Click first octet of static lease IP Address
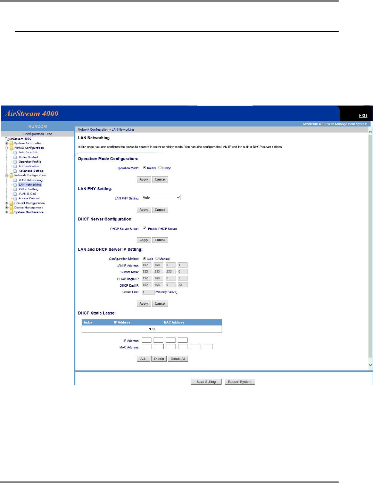Image resolution: width=373 pixels, height=483 pixels. point(147,340)
